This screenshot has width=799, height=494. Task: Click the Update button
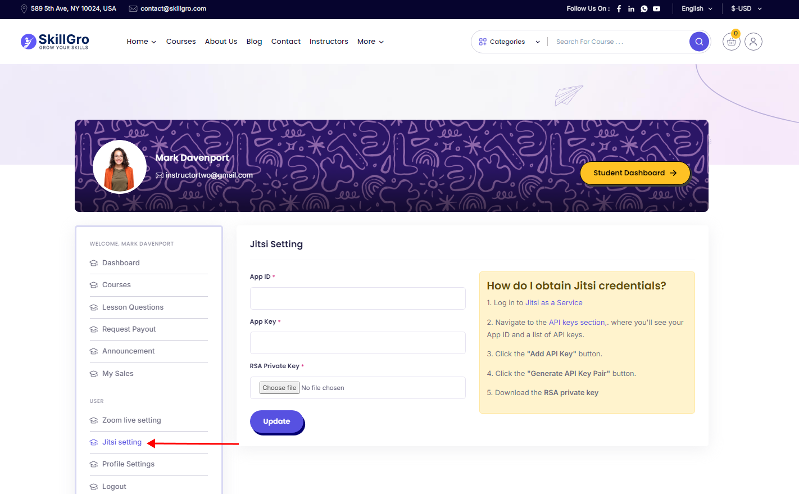pyautogui.click(x=276, y=422)
